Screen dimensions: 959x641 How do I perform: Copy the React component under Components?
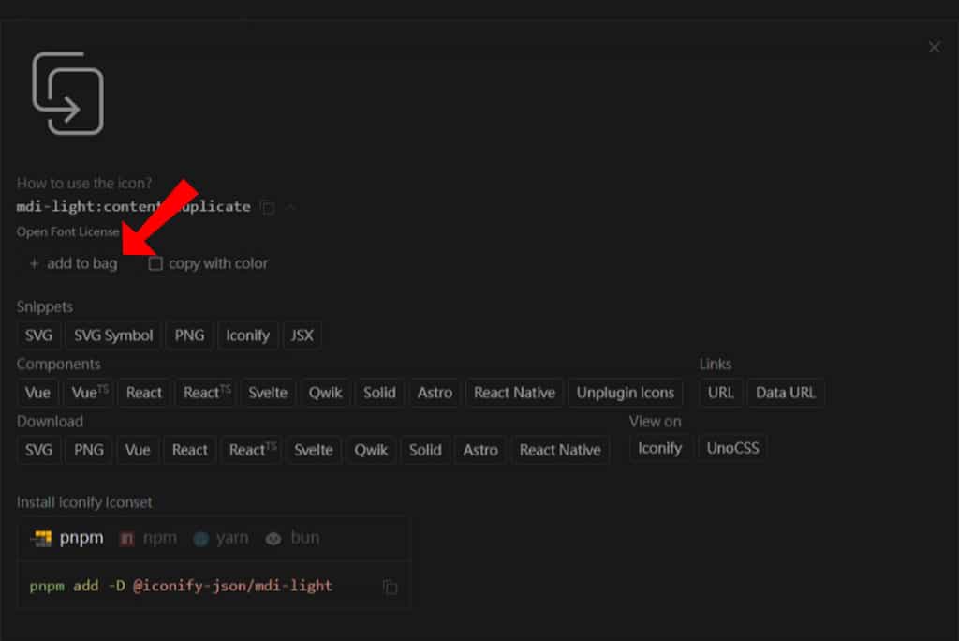click(x=143, y=393)
